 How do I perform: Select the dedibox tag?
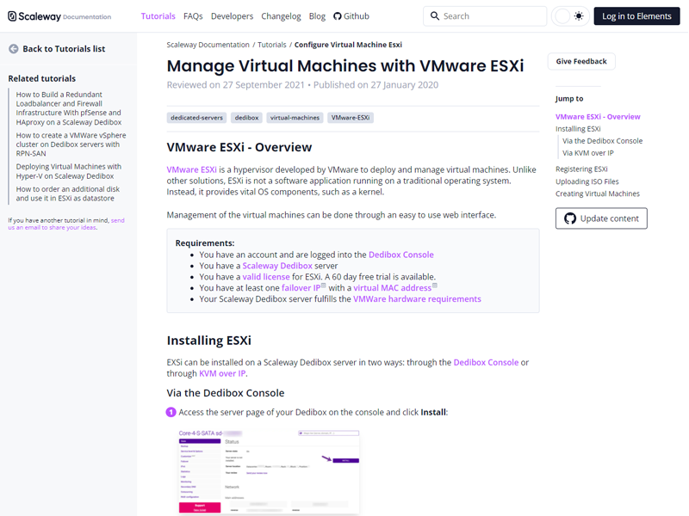point(246,118)
